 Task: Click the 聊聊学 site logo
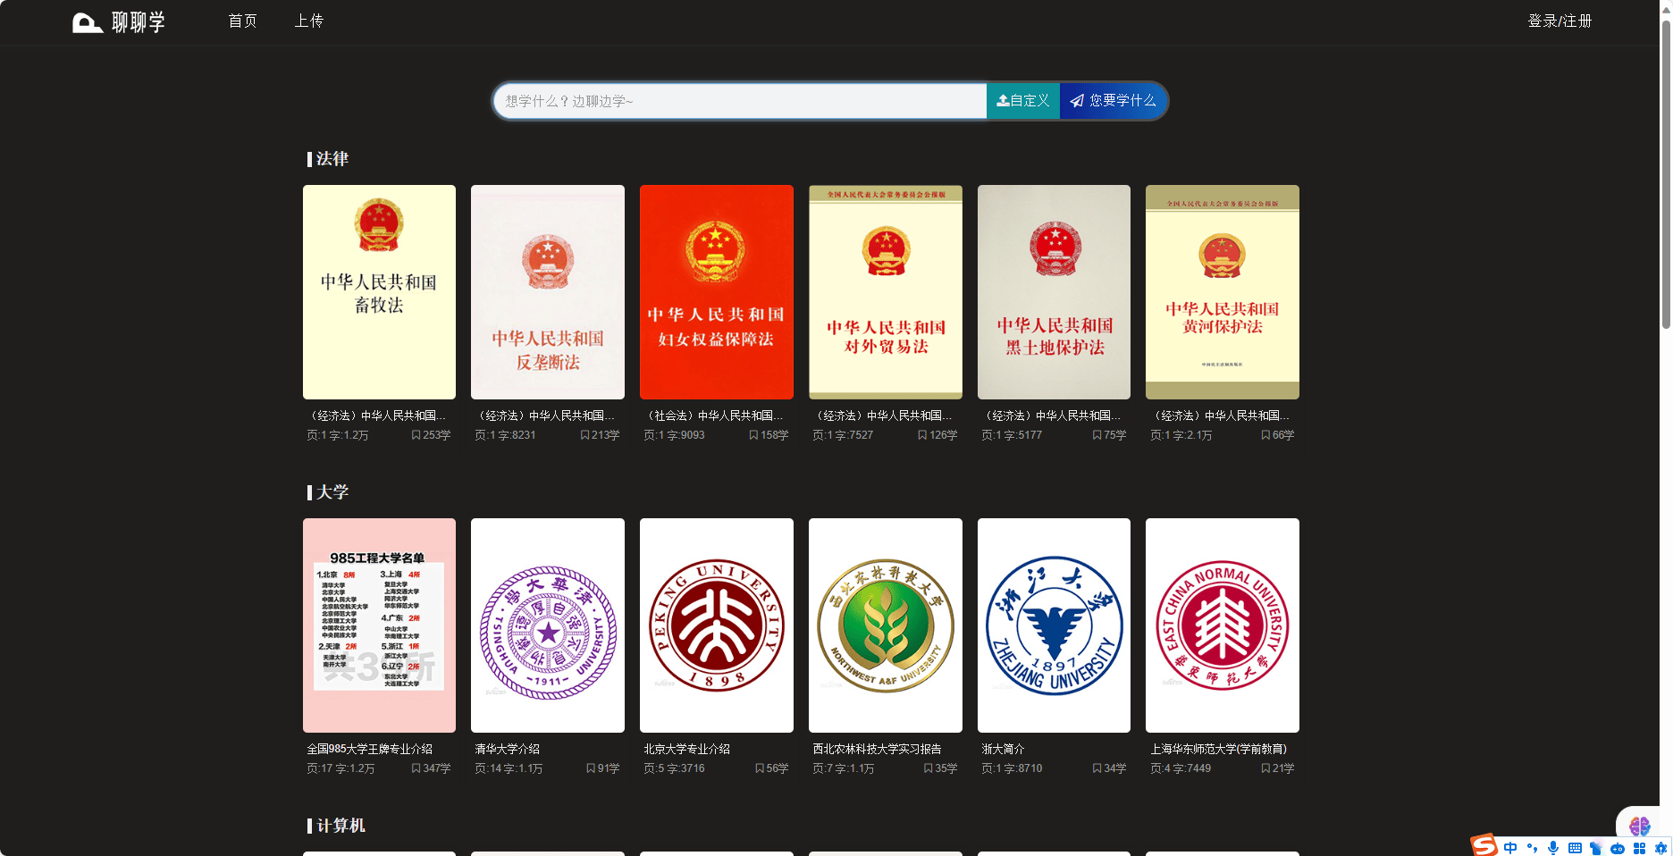[117, 21]
